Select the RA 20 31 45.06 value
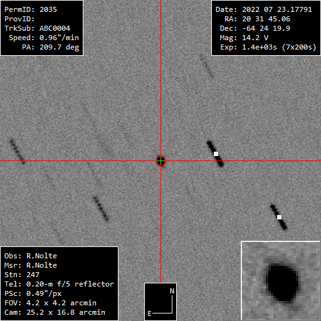The width and height of the screenshot is (321, 321). (257, 19)
